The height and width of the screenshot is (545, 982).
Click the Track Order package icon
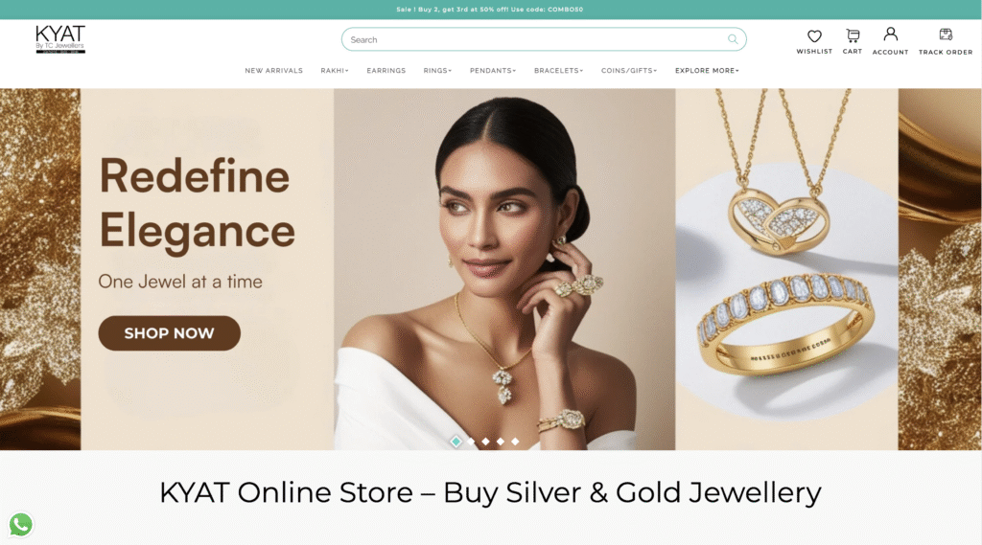[946, 34]
